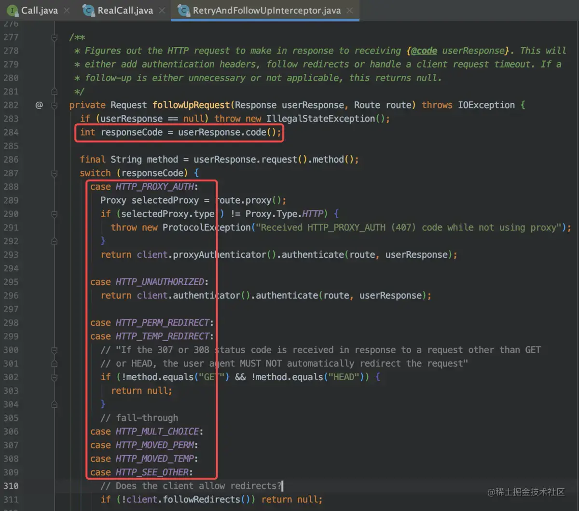Click the @code tag in the Javadoc
579x511 pixels.
click(424, 51)
